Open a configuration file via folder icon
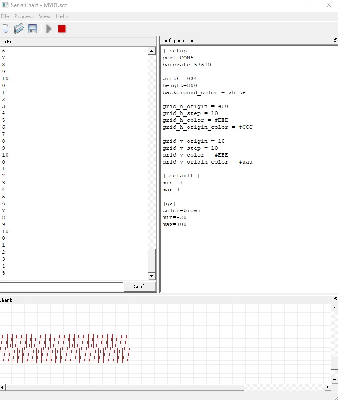The image size is (338, 400). pyautogui.click(x=19, y=29)
